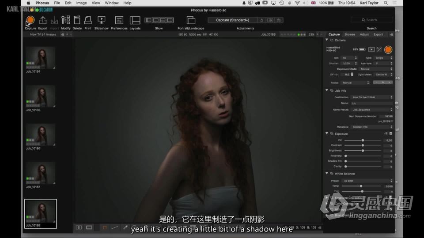Click the side-by-side compare view icon
This screenshot has height=238, width=424.
(79, 227)
